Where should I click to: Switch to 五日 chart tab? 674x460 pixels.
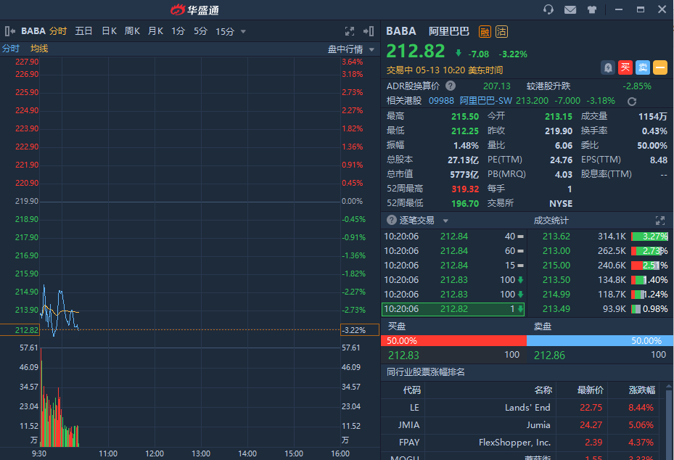click(84, 31)
